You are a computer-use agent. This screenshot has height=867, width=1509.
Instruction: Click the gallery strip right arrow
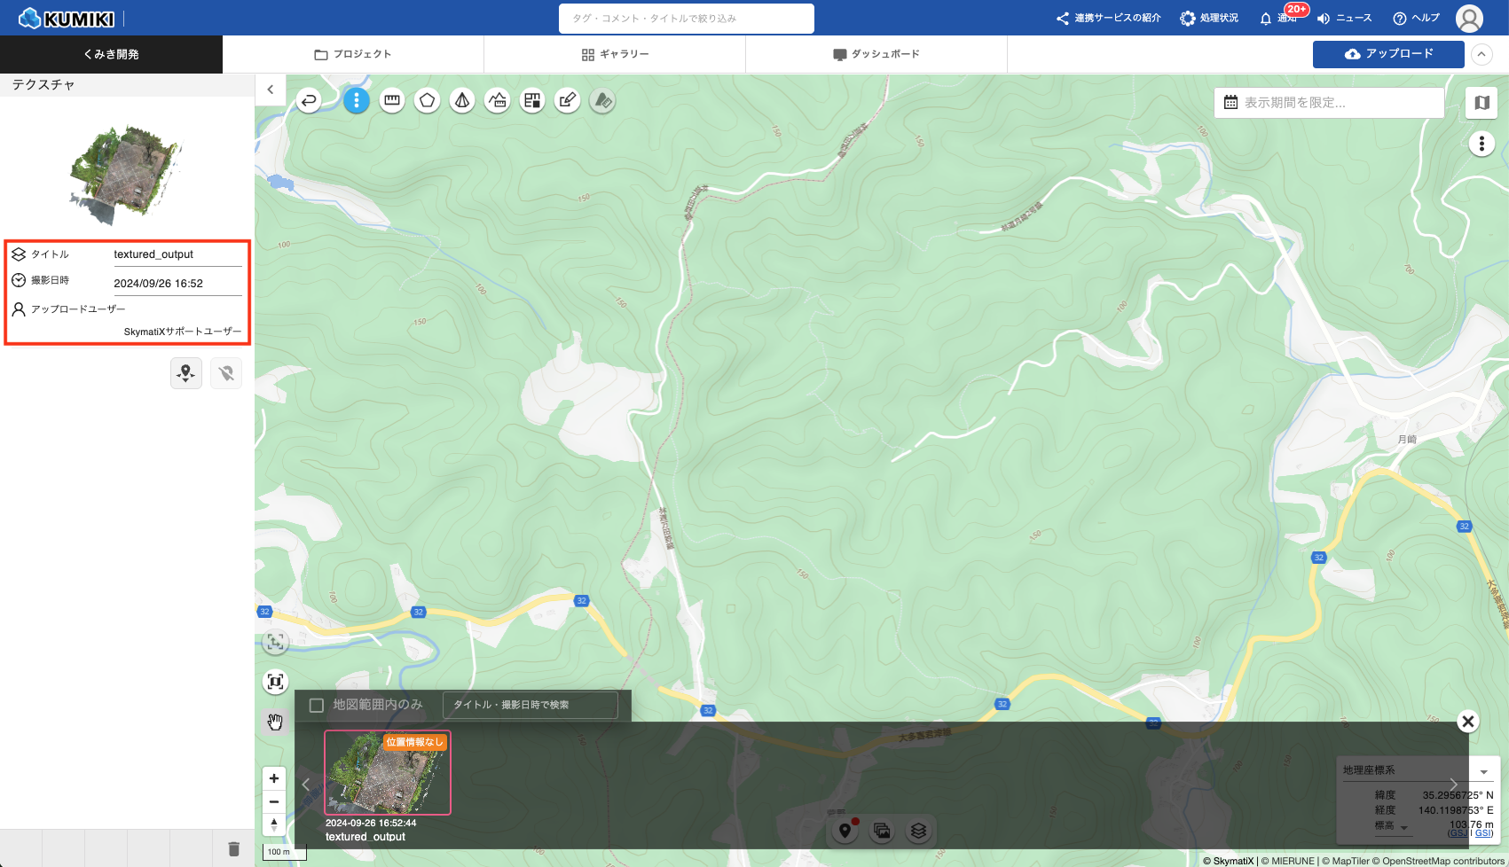tap(1453, 785)
